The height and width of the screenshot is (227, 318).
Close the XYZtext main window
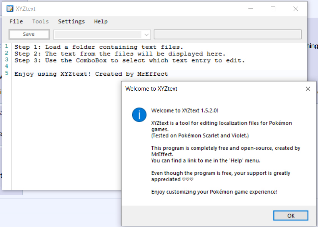(295, 9)
